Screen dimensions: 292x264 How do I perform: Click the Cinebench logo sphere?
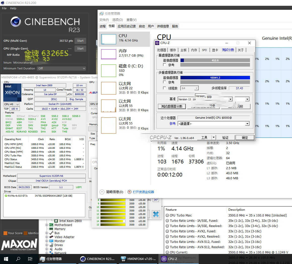coord(16,22)
